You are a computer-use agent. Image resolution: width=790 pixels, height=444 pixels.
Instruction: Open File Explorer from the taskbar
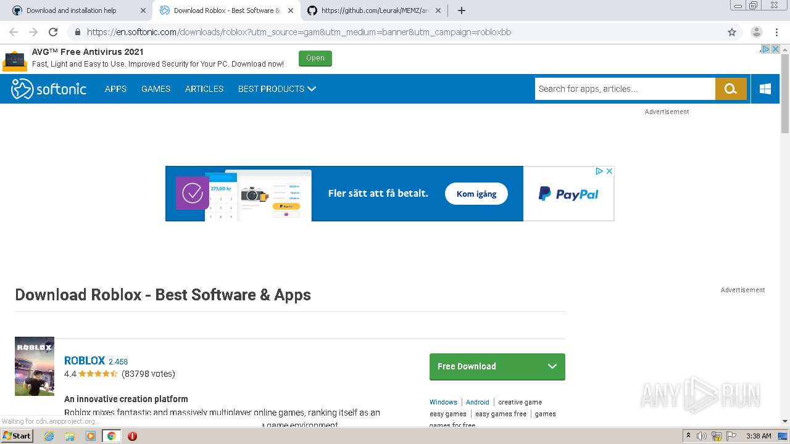point(70,436)
